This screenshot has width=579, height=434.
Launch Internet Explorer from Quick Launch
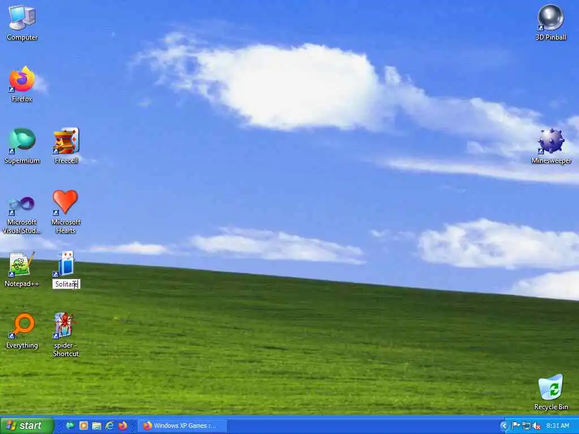coord(110,426)
